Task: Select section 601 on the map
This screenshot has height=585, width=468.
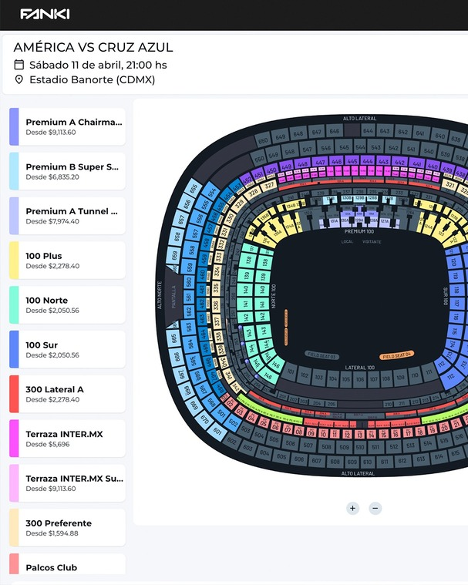Action: [x=217, y=432]
